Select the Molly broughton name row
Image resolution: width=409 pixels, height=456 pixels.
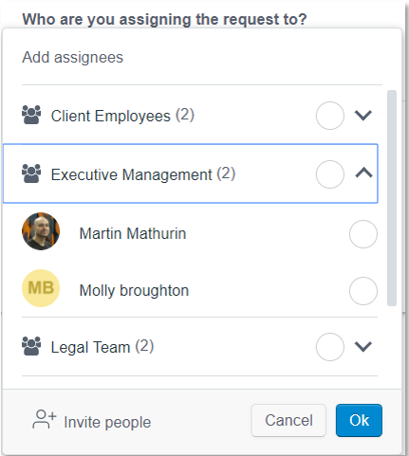click(199, 291)
